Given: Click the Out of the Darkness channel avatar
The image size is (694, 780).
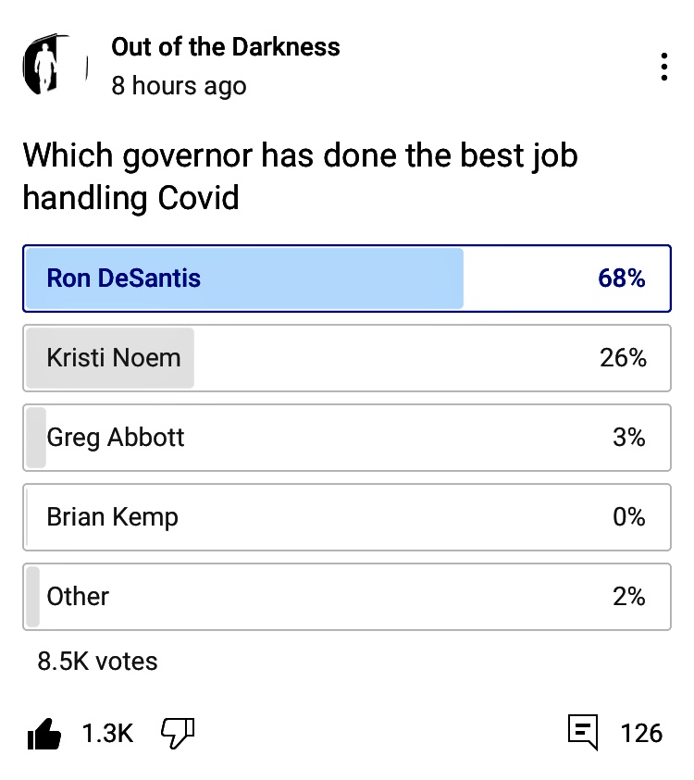Looking at the screenshot, I should click(54, 66).
